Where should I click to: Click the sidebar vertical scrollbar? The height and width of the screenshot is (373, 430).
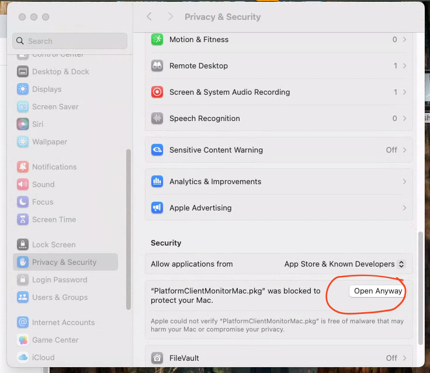point(129,229)
